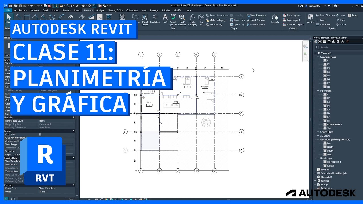Open the File tab
The width and height of the screenshot is (363, 204).
point(8,10)
